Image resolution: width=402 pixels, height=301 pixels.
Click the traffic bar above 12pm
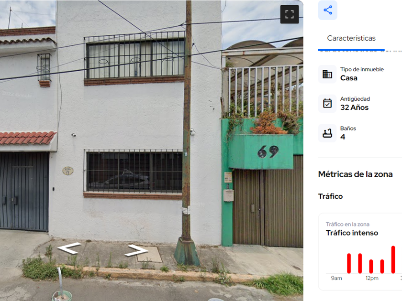tap(371, 267)
